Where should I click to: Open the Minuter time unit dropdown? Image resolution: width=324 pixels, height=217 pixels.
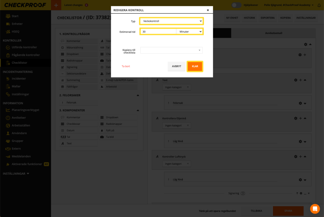(x=190, y=32)
